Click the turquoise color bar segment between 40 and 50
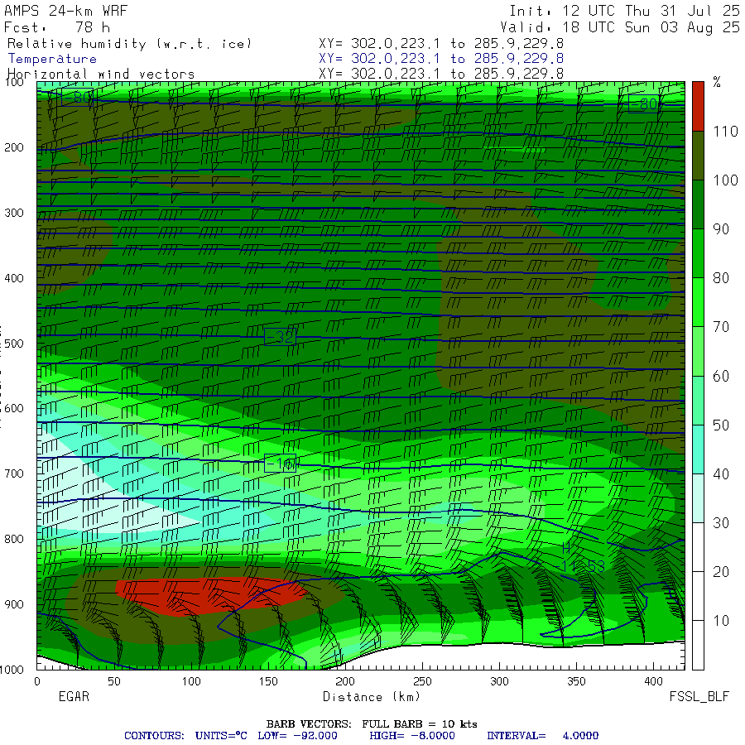This screenshot has height=745, width=745. click(x=698, y=449)
